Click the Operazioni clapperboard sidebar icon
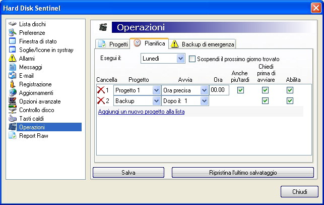The width and height of the screenshot is (324, 205). pyautogui.click(x=13, y=127)
